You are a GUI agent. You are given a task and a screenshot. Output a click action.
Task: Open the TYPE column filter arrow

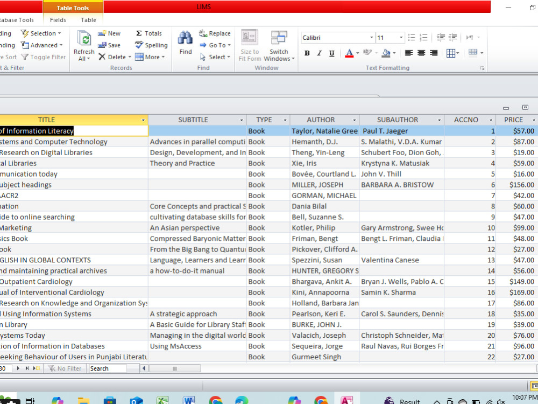pyautogui.click(x=285, y=120)
